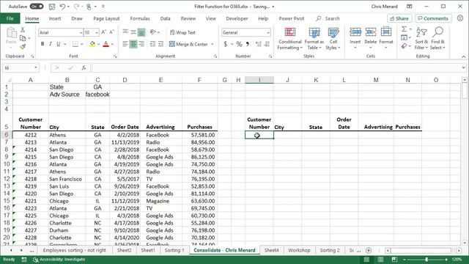This screenshot has height=264, width=469.
Task: Decrease font size with smaller A
Action: [111, 32]
